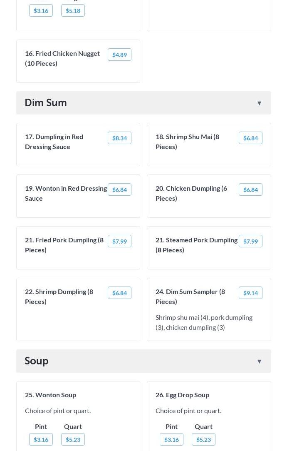Open the 26. Egg Drop Soup title
Image resolution: width=287 pixels, height=451 pixels.
point(182,394)
